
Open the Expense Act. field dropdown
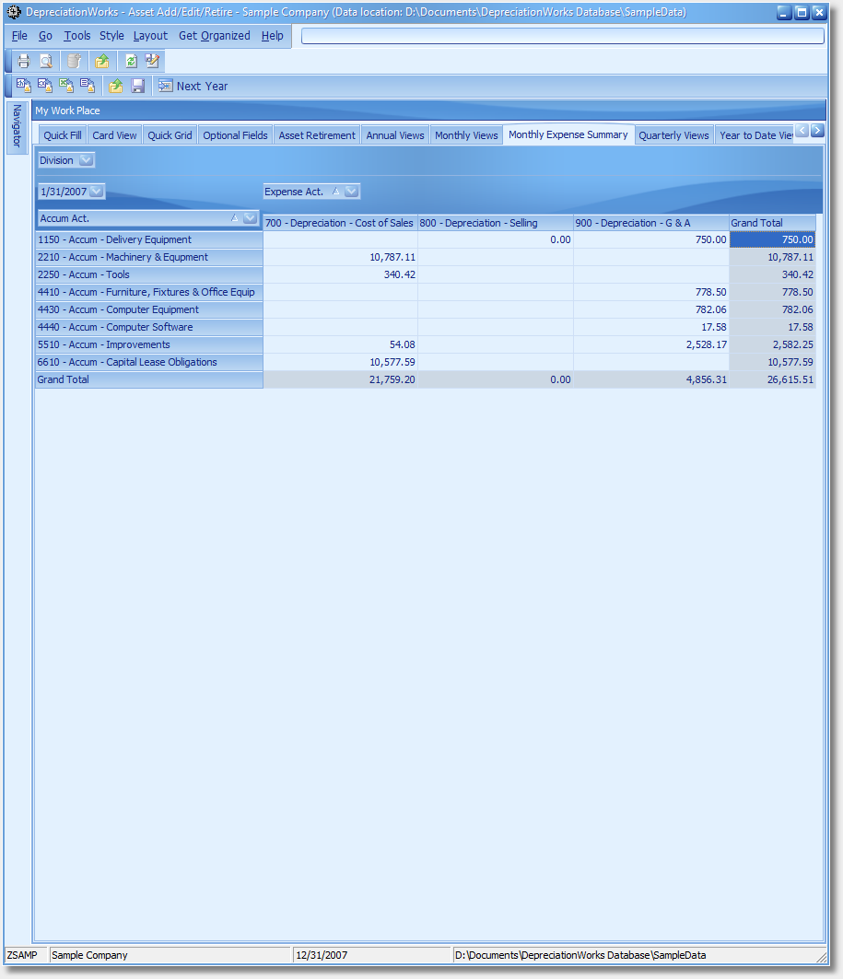[351, 192]
